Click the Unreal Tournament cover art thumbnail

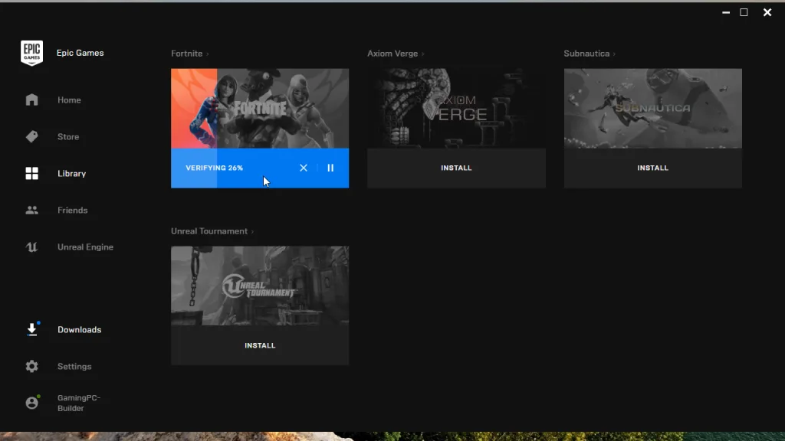tap(260, 286)
